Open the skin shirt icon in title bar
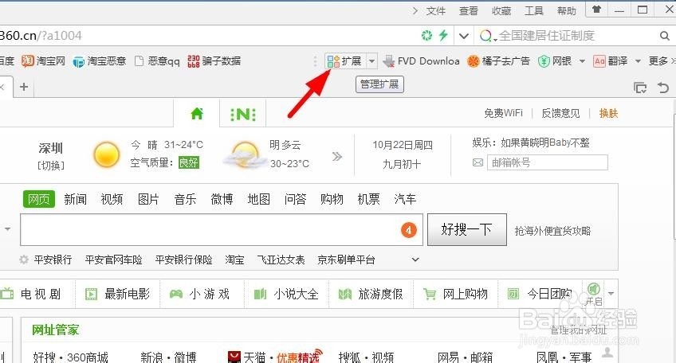676x363 pixels. pos(596,9)
